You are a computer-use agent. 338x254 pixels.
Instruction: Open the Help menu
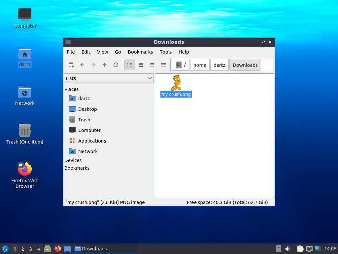click(184, 52)
